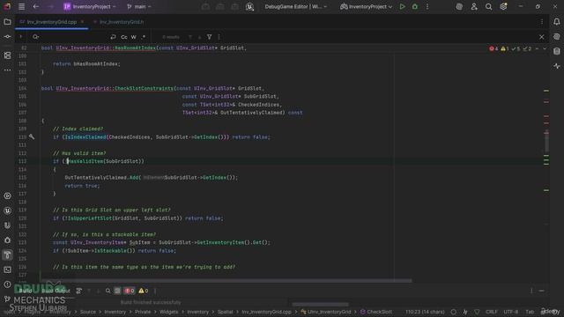This screenshot has height=317, width=564.
Task: Open the Problems tool window icon
Action: pos(7,284)
